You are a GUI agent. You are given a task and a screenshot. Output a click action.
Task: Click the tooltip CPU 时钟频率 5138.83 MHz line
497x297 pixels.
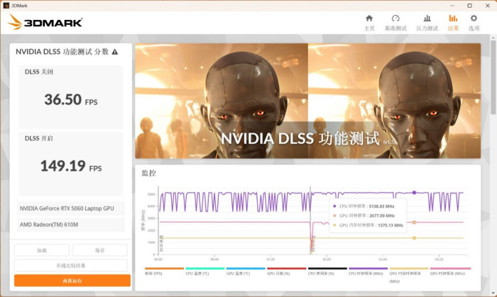[x=364, y=206]
